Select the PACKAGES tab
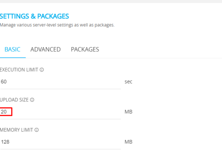The width and height of the screenshot is (222, 153). 85,50
